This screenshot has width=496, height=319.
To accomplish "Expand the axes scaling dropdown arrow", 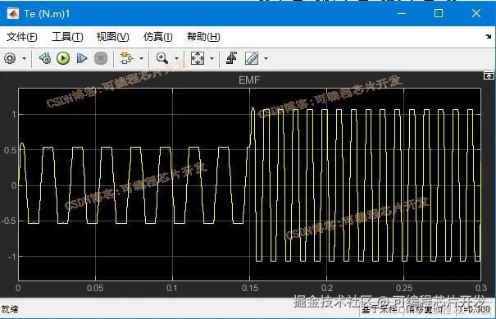I will [x=212, y=58].
